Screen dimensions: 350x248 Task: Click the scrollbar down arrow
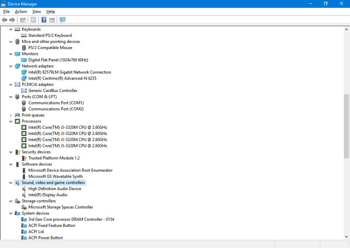pos(346,237)
